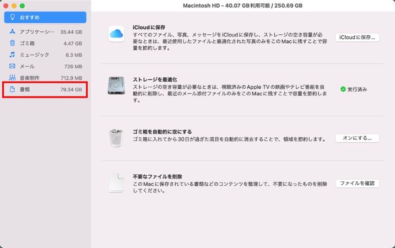Click the 音楽制作 instruments icon
Viewport: 395px width, 248px height.
[12, 78]
